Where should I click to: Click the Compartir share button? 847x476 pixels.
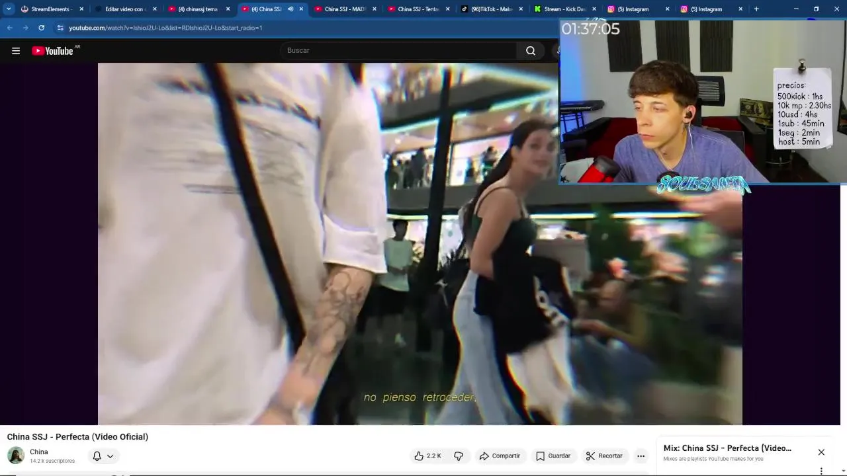point(500,456)
